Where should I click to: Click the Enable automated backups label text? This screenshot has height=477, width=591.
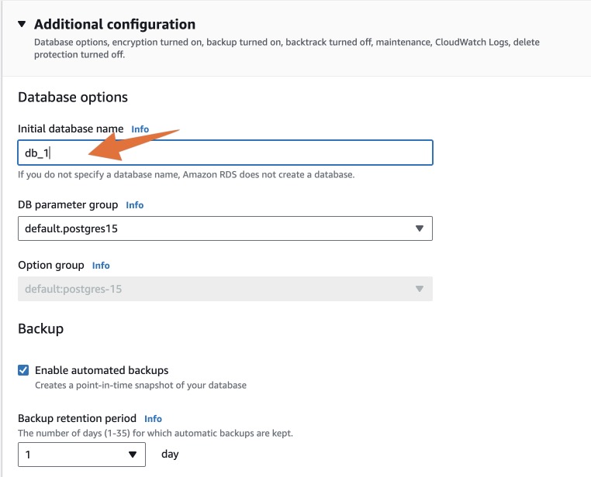click(x=102, y=370)
